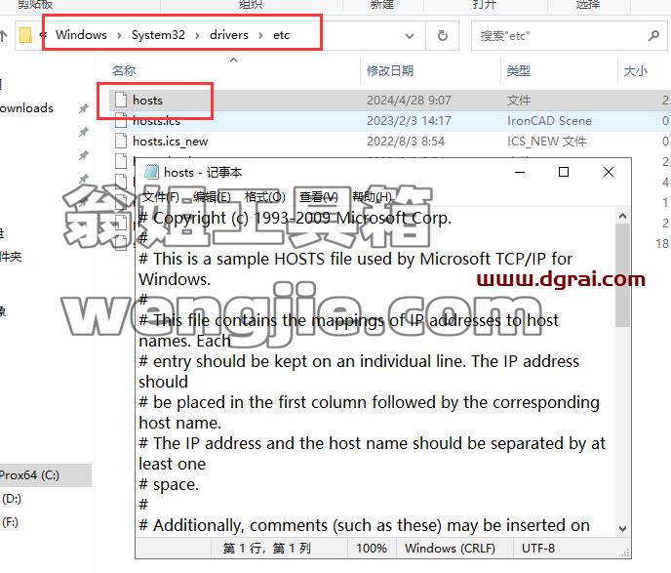Open Downloads in the navigation pane
671x573 pixels.
[x=26, y=108]
